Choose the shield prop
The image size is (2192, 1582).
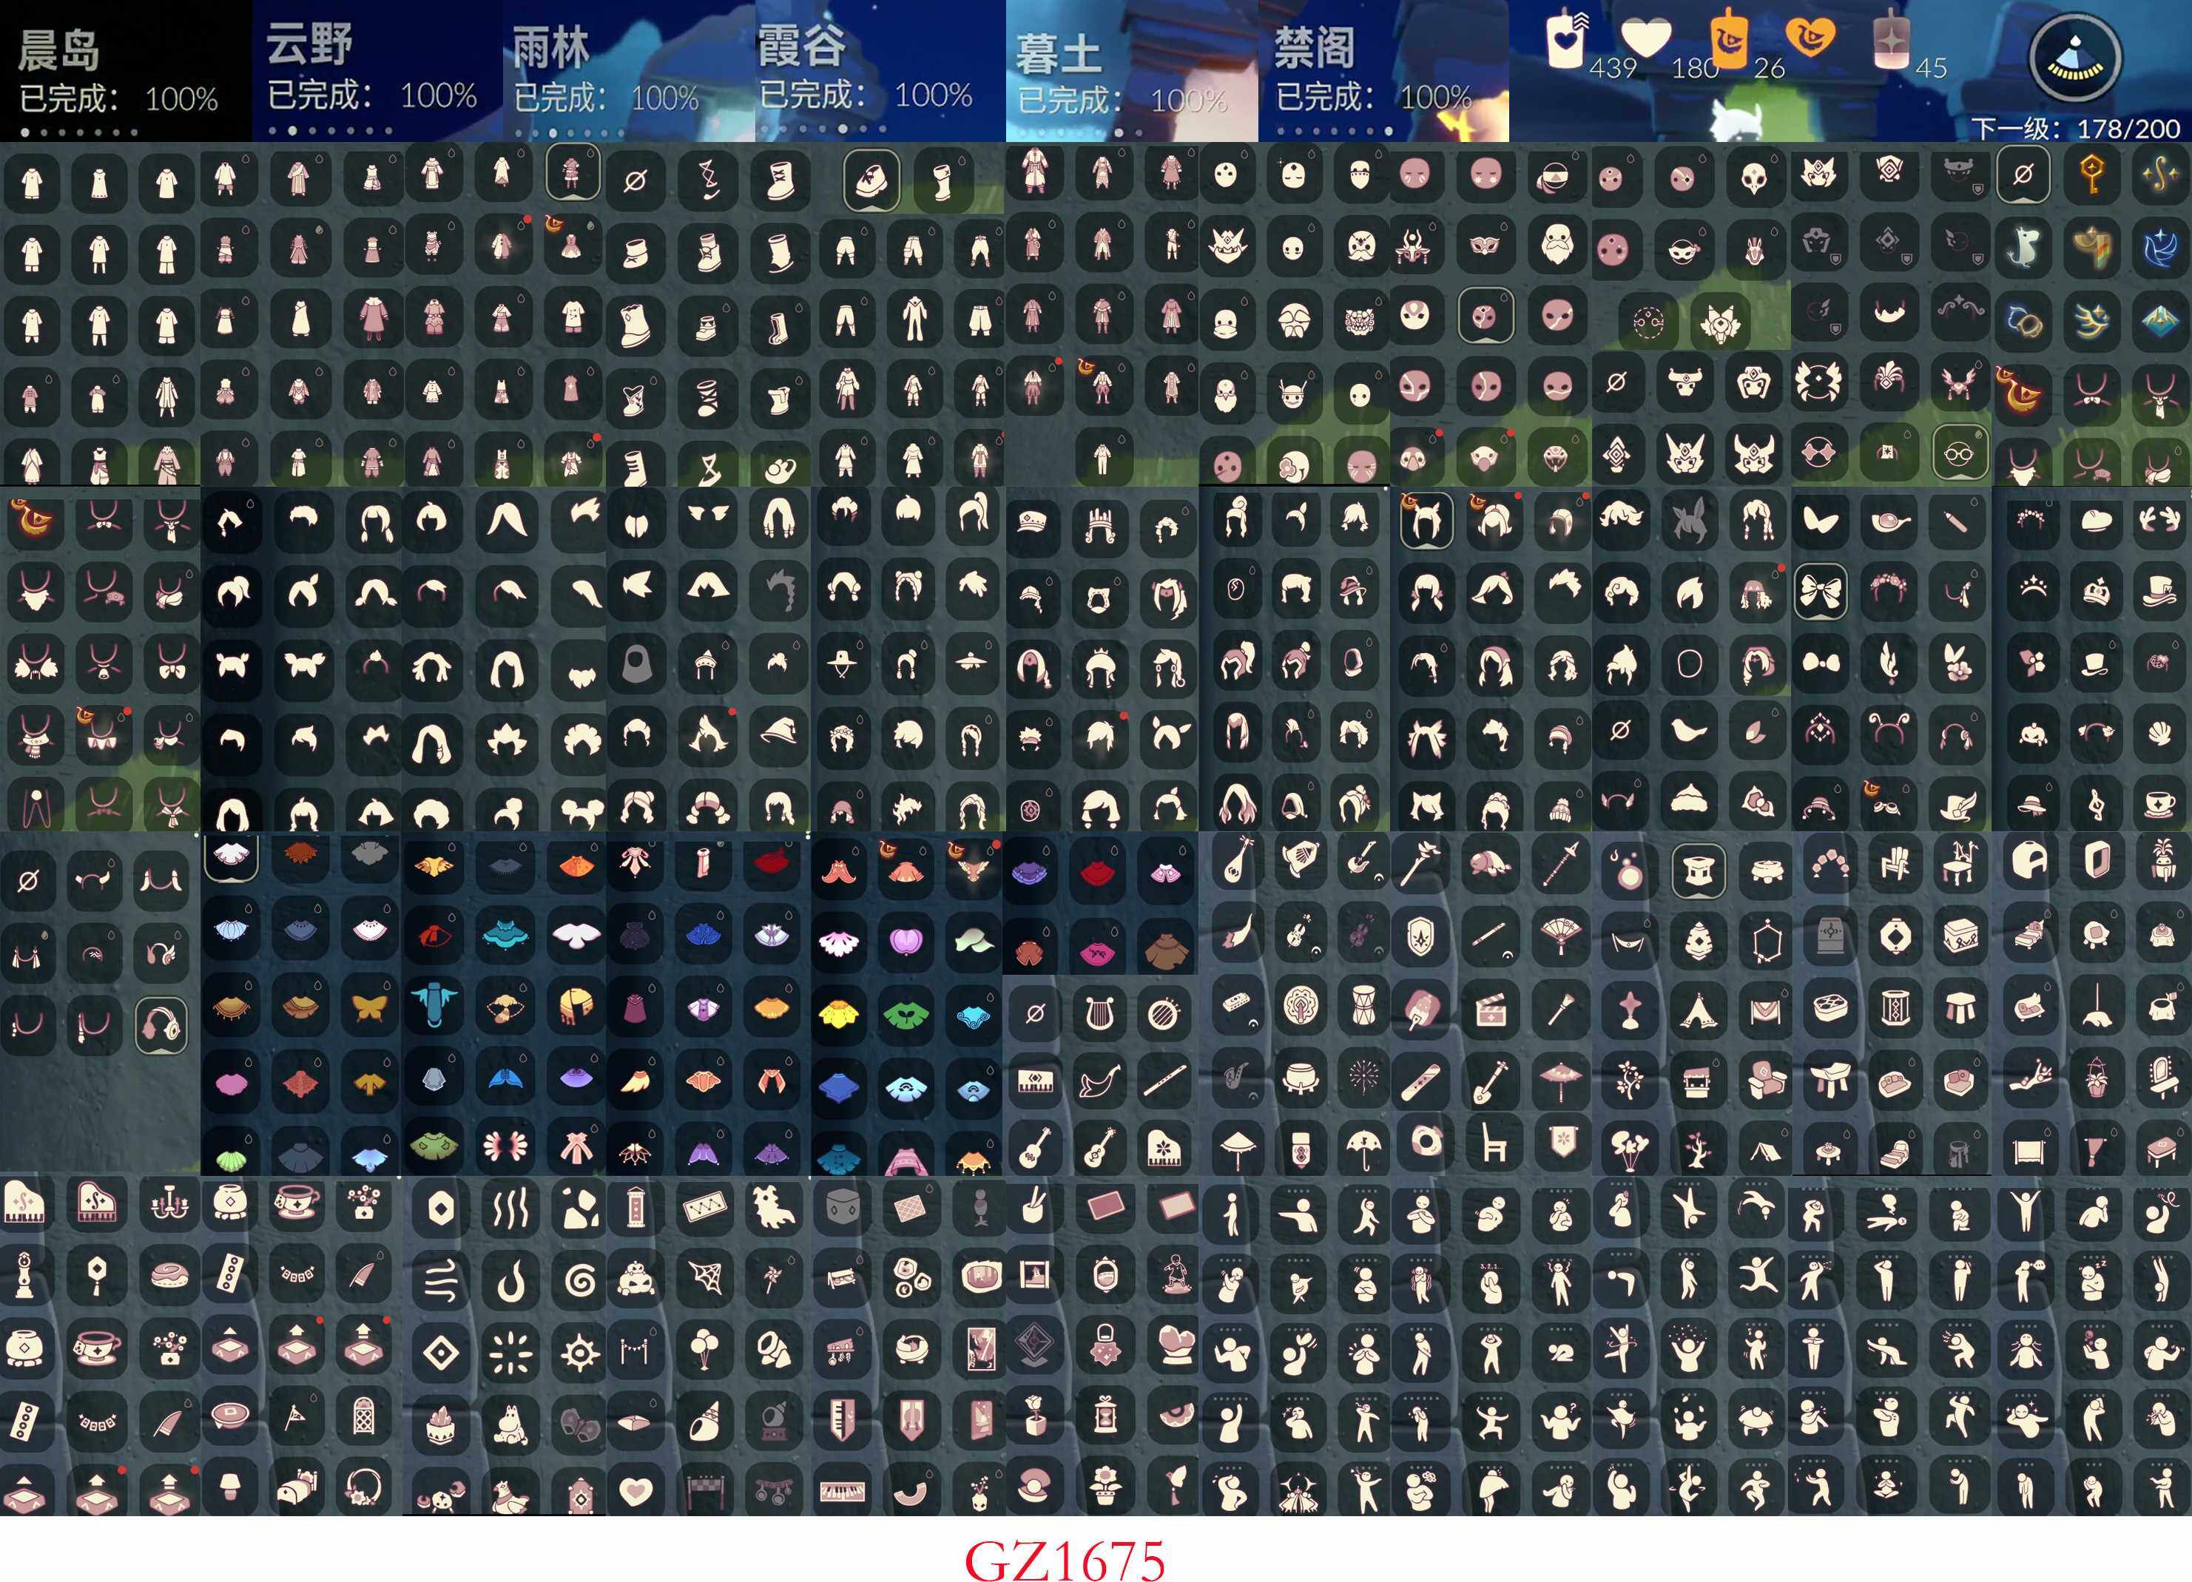(1419, 937)
